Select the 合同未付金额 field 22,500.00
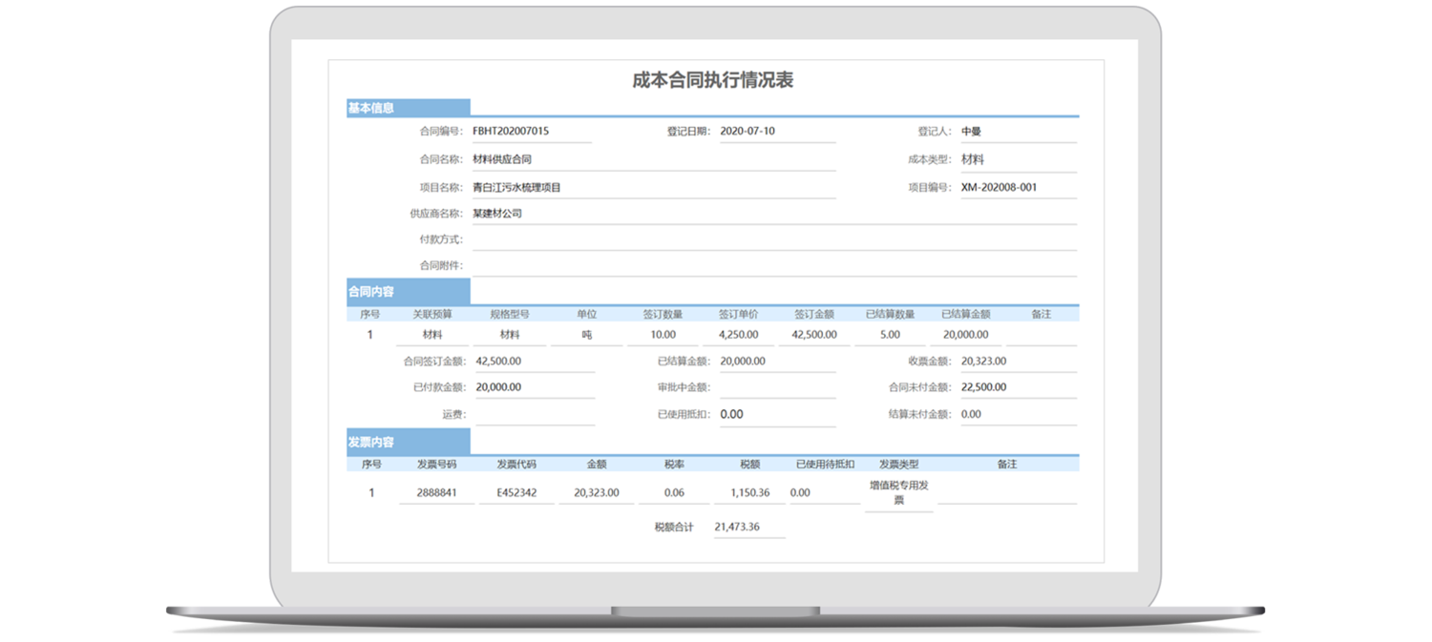Image resolution: width=1432 pixels, height=642 pixels. (x=1017, y=387)
